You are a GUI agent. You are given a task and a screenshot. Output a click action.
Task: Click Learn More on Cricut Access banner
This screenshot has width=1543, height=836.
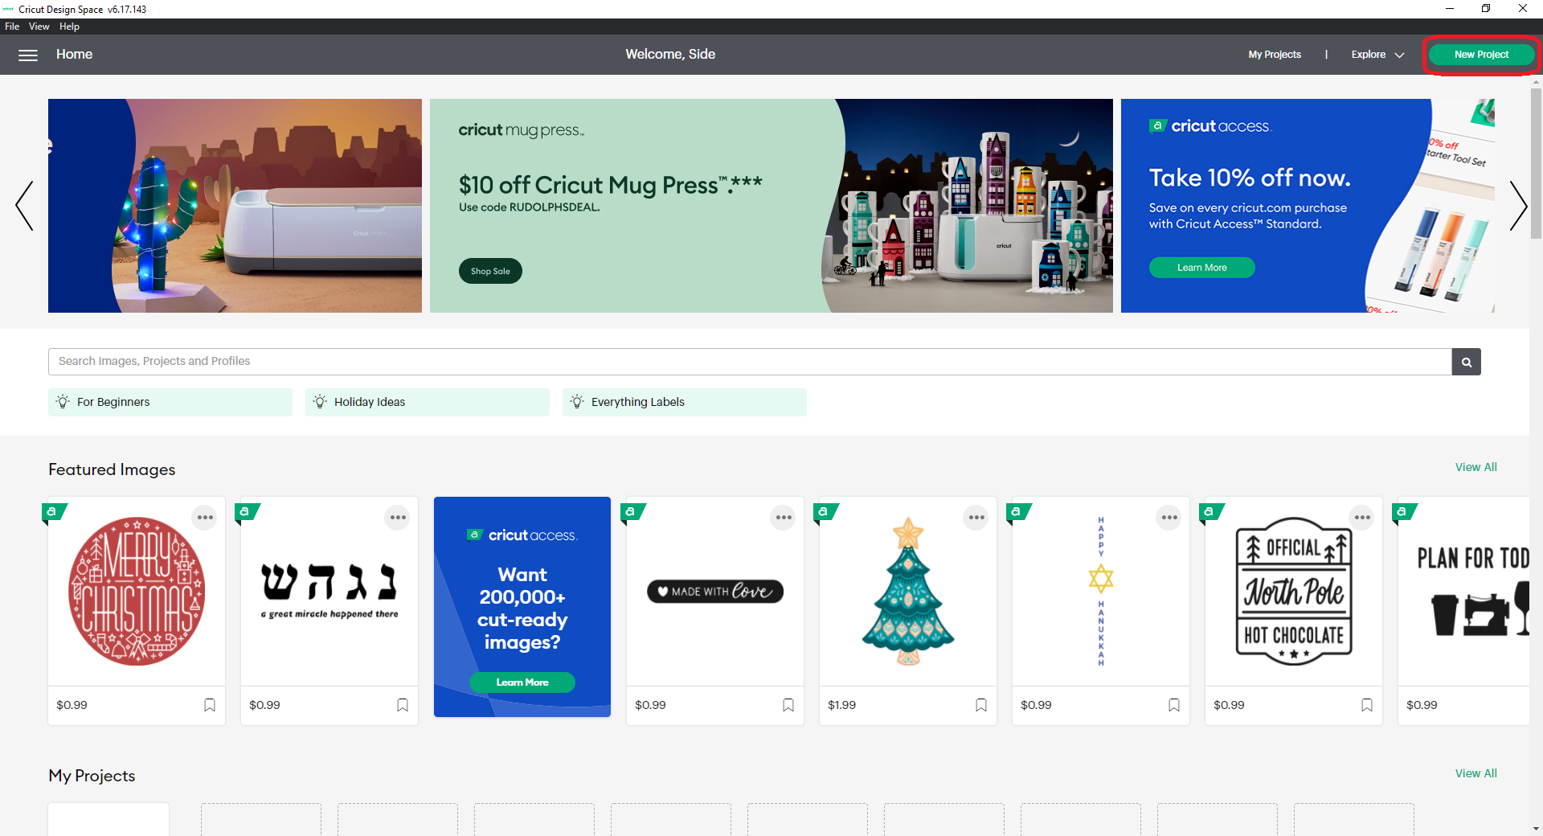click(1201, 268)
